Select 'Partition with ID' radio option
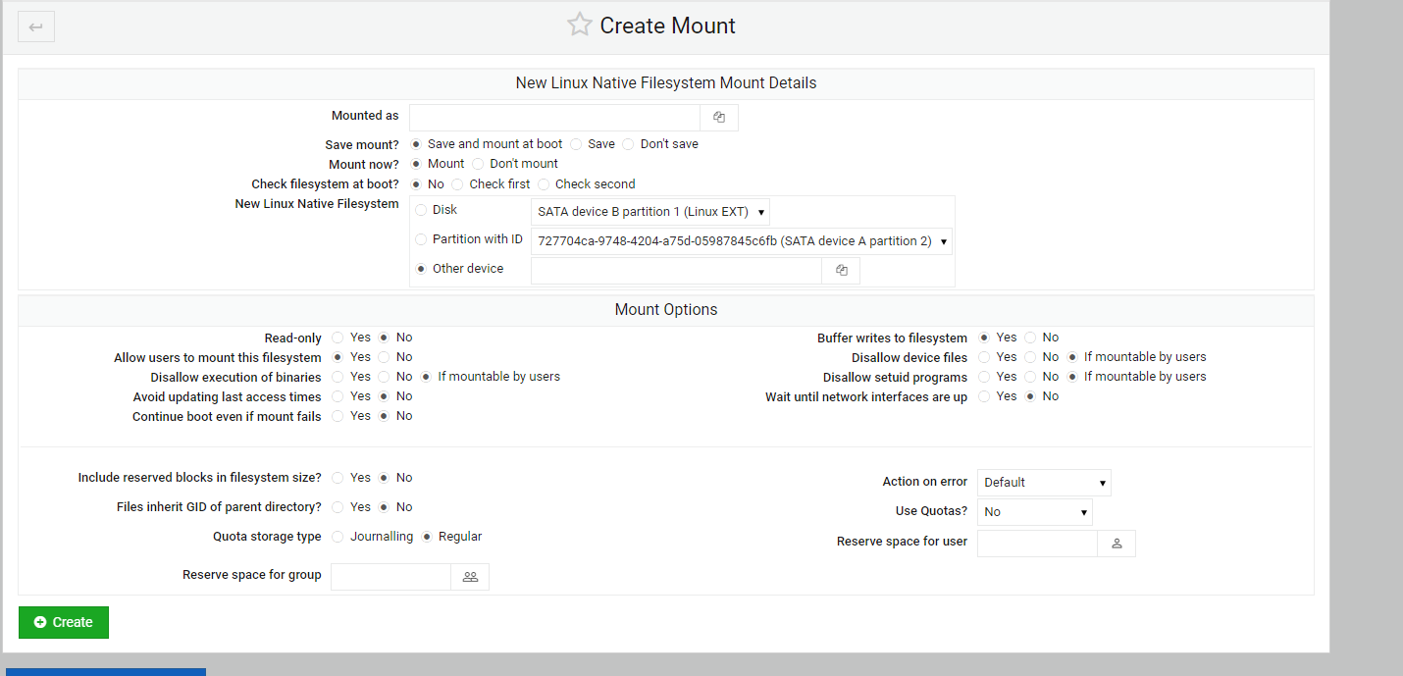The height and width of the screenshot is (676, 1403). pyautogui.click(x=422, y=239)
